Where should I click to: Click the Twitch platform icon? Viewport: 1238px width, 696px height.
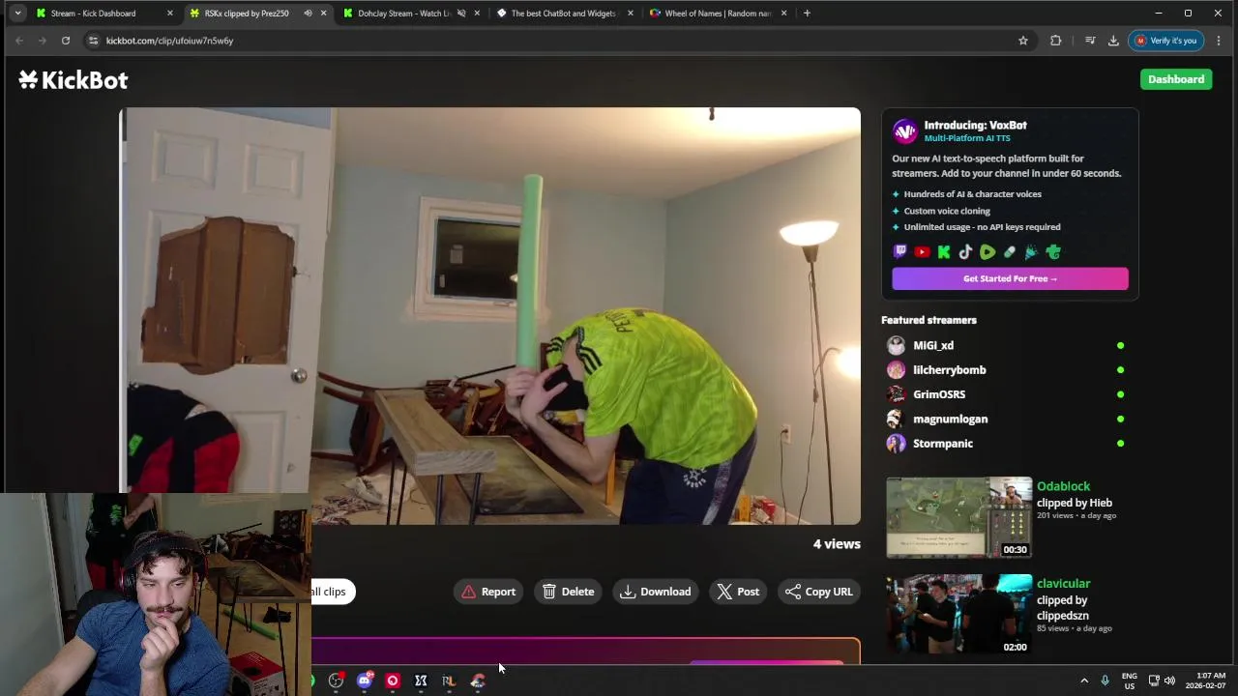(900, 252)
